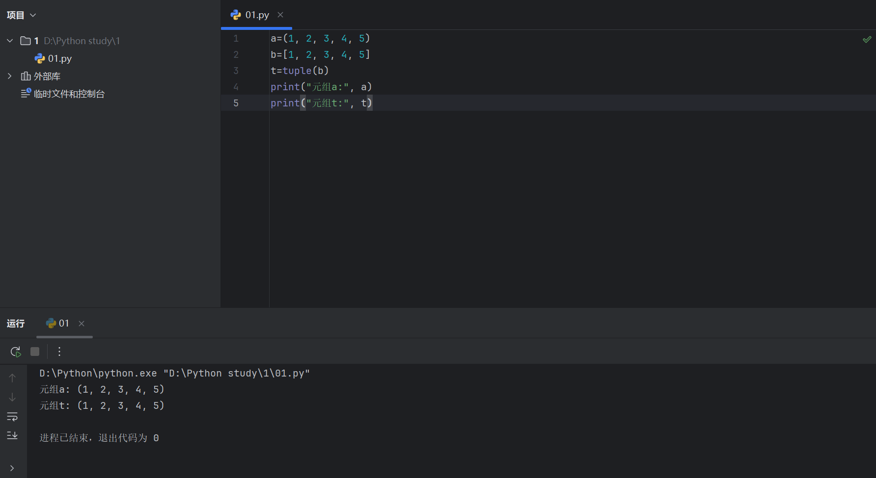Viewport: 876px width, 478px height.
Task: Toggle soft-wrap in the console output
Action: (x=13, y=417)
